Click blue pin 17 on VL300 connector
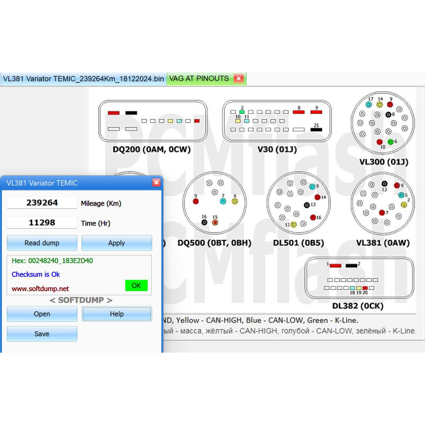The height and width of the screenshot is (425, 425). click(368, 105)
